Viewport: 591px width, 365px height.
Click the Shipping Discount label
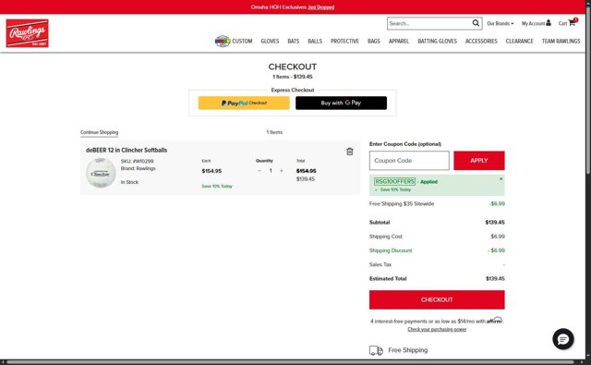click(391, 250)
